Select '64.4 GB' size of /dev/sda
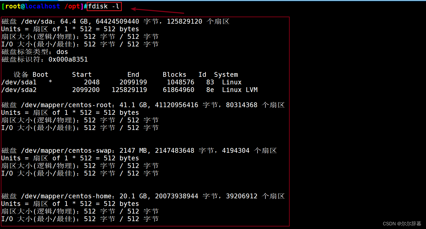Viewport: 426px width, 229px height. click(74, 21)
